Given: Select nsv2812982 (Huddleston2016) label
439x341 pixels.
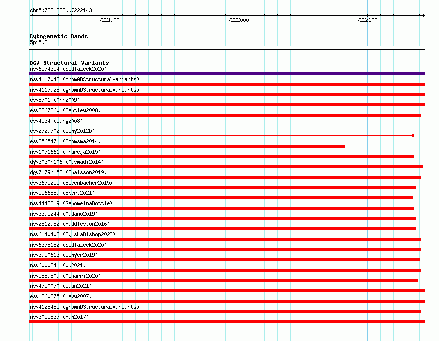Looking at the screenshot, I should [70, 224].
